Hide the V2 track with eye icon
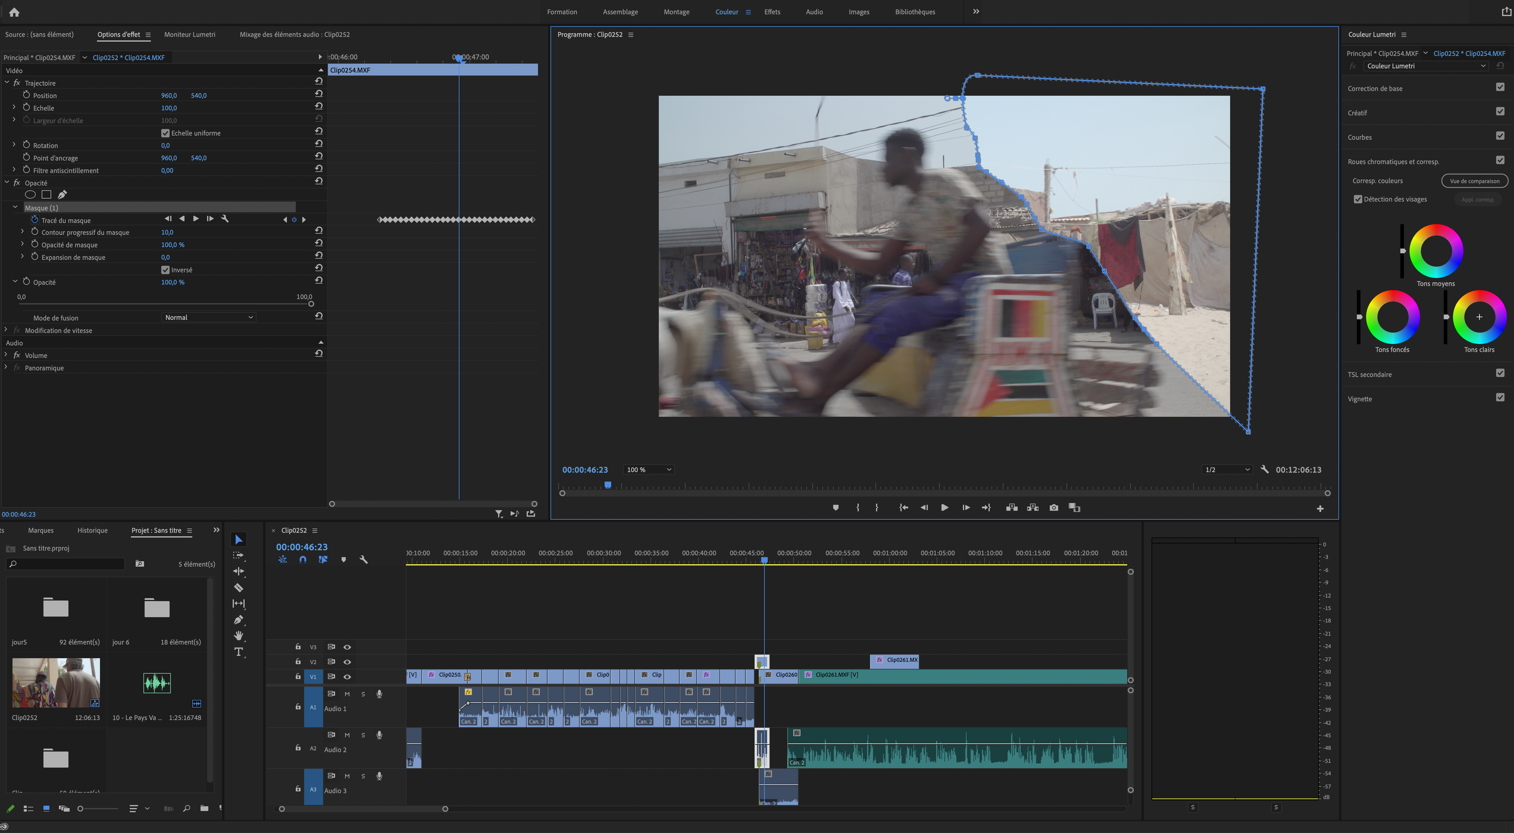Viewport: 1514px width, 833px height. (x=347, y=662)
